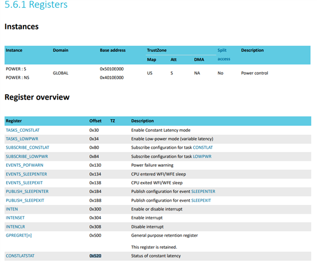
Task: Go to EVENTS_SLEEPENTER register entry
Action: pos(26,174)
